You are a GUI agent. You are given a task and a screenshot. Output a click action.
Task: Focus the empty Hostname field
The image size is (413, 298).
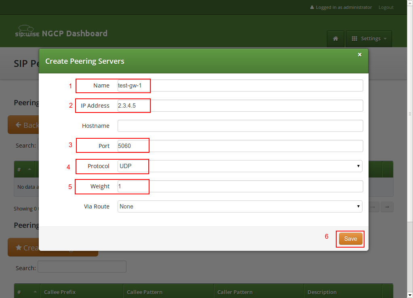240,126
